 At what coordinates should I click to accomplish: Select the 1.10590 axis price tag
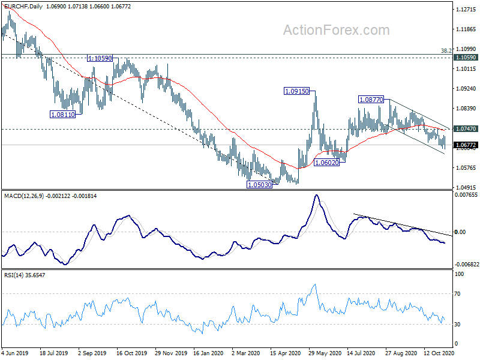466,57
